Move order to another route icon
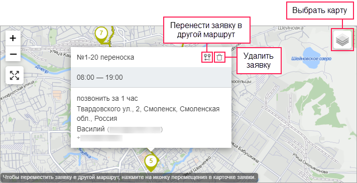The image size is (357, 183). pos(207,57)
